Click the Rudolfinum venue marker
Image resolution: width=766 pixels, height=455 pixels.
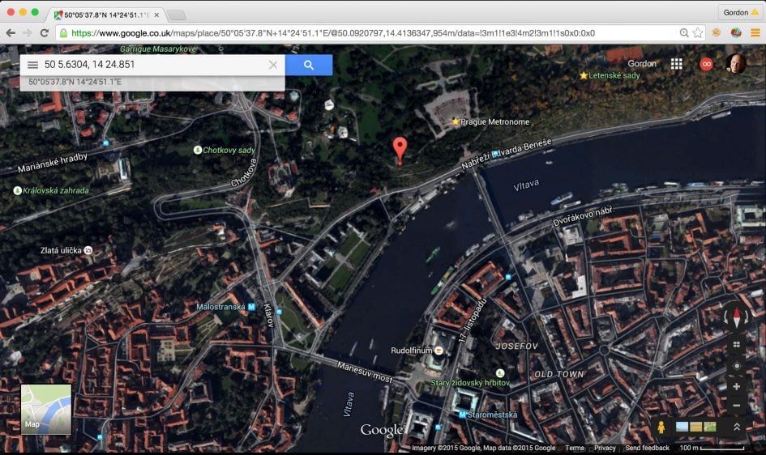pos(439,350)
